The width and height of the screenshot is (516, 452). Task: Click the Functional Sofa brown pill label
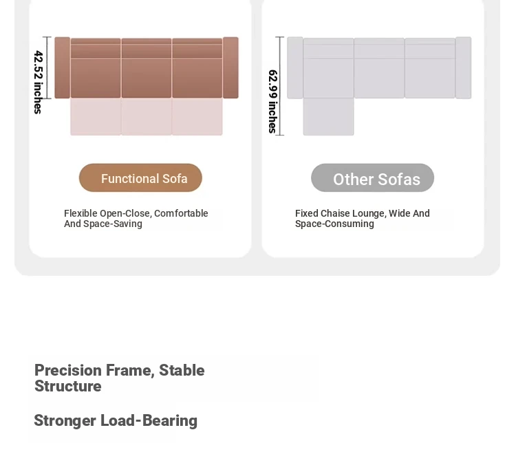pyautogui.click(x=140, y=178)
